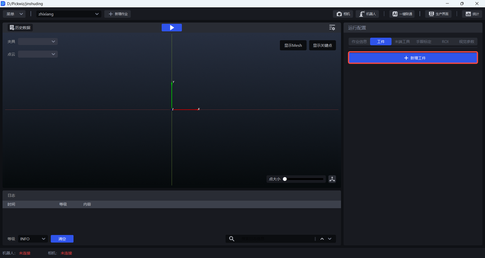Viewport: 485px width, 258px height.
Task: Open the viewport settings list icon
Action: (332, 28)
